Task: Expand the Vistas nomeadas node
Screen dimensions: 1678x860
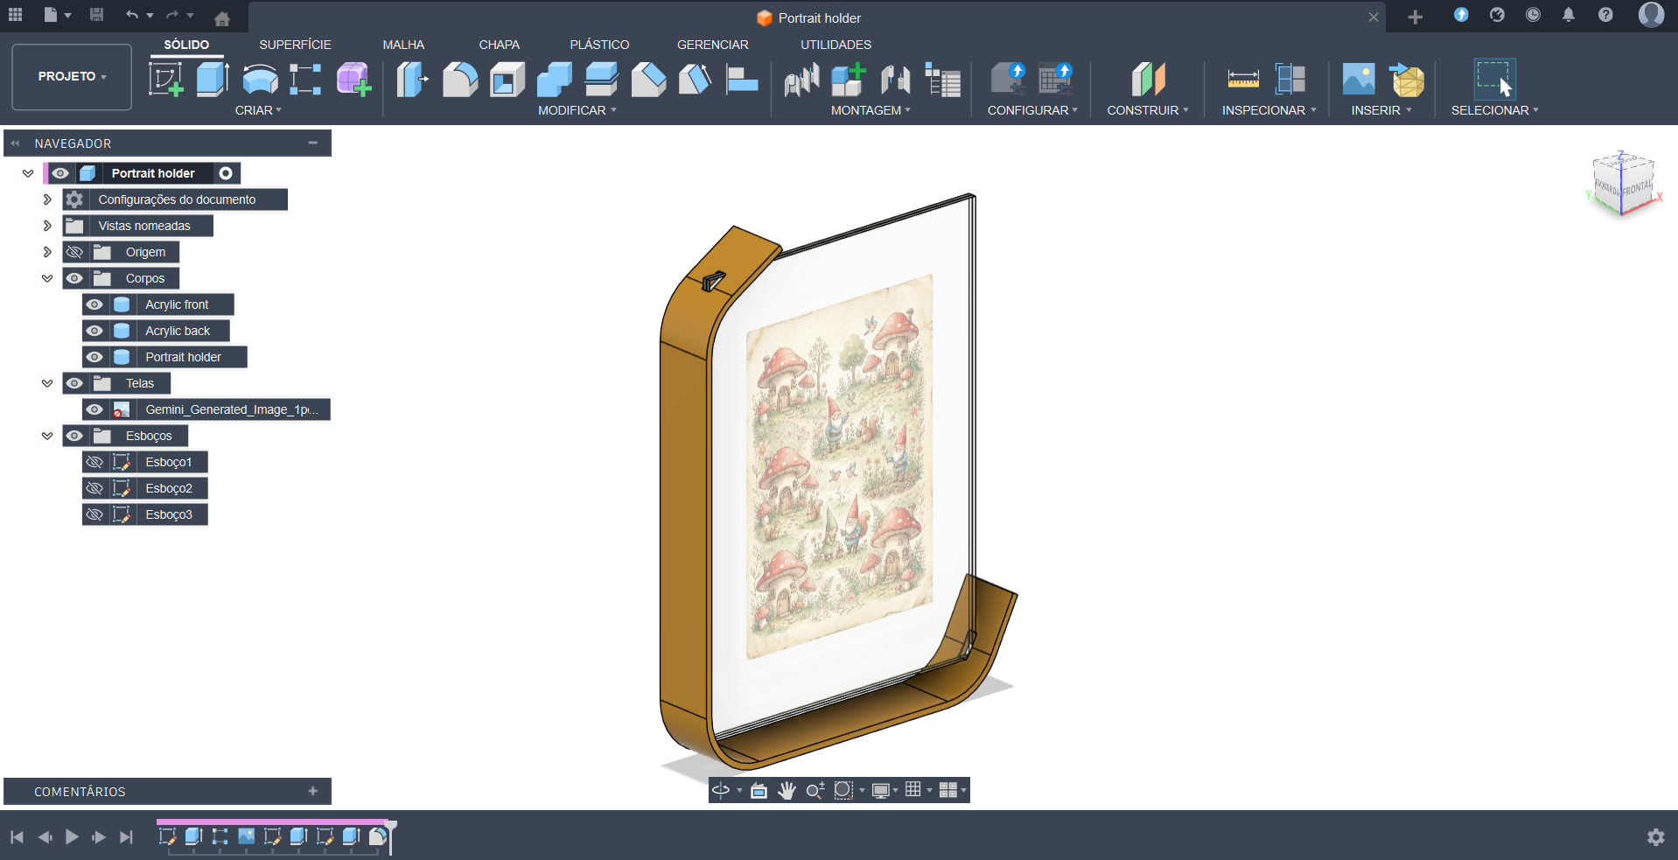Action: (x=47, y=226)
